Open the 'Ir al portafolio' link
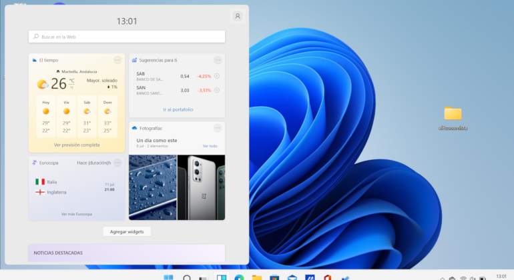This screenshot has height=280, width=514. tap(178, 109)
